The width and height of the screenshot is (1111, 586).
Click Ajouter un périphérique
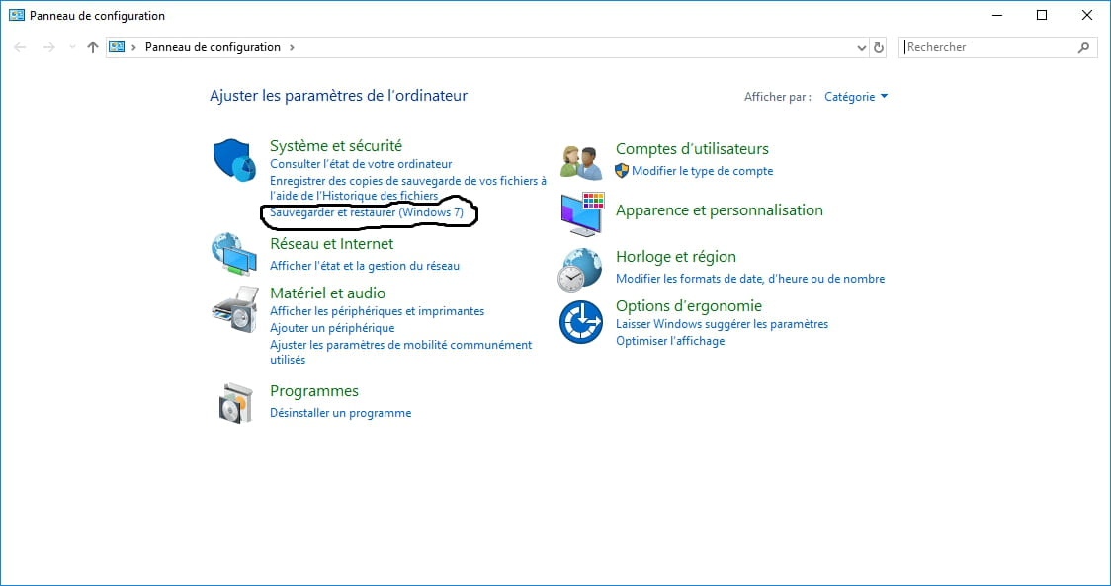pyautogui.click(x=332, y=328)
